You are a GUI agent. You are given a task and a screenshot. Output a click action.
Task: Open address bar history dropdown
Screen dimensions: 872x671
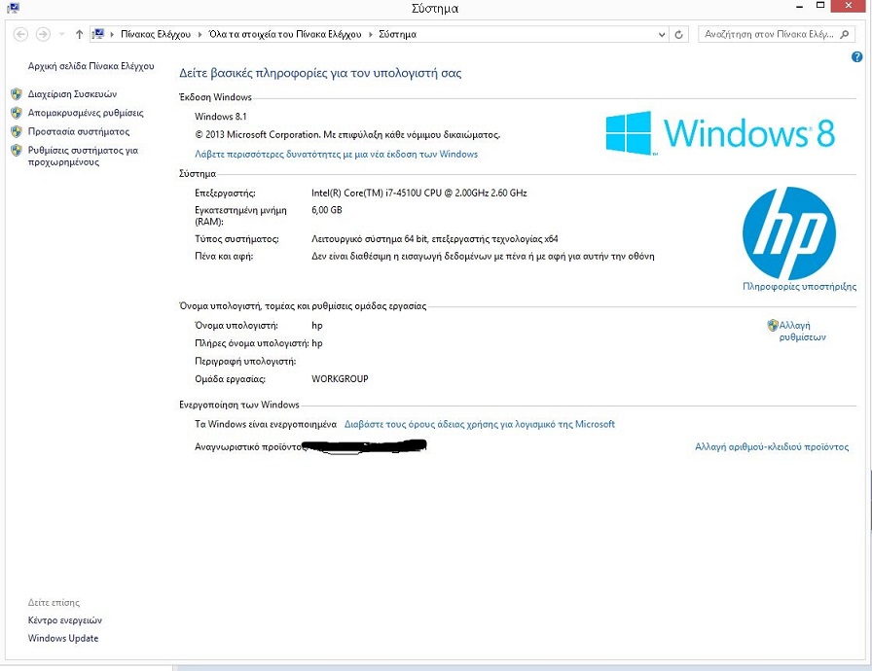(662, 34)
